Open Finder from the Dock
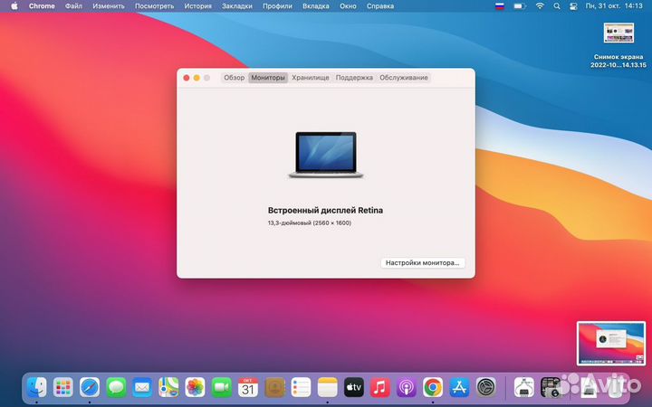Image resolution: width=652 pixels, height=407 pixels. click(x=36, y=387)
